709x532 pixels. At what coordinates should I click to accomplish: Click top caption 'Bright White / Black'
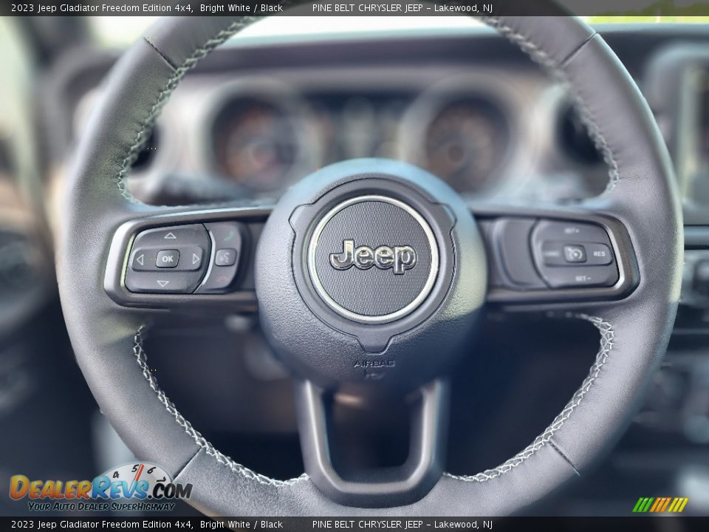pyautogui.click(x=242, y=8)
